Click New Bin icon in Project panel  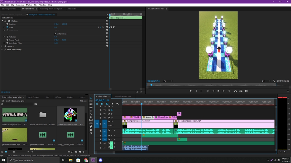pyautogui.click(x=76, y=152)
